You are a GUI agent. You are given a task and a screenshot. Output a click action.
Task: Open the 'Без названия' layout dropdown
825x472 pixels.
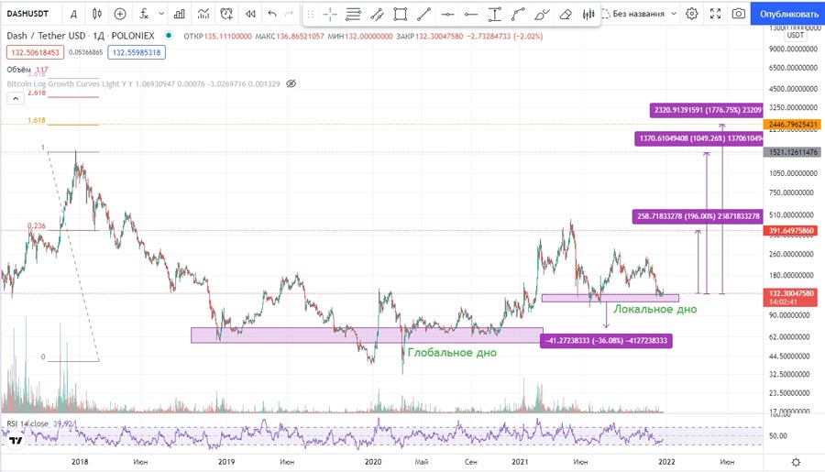coord(644,14)
